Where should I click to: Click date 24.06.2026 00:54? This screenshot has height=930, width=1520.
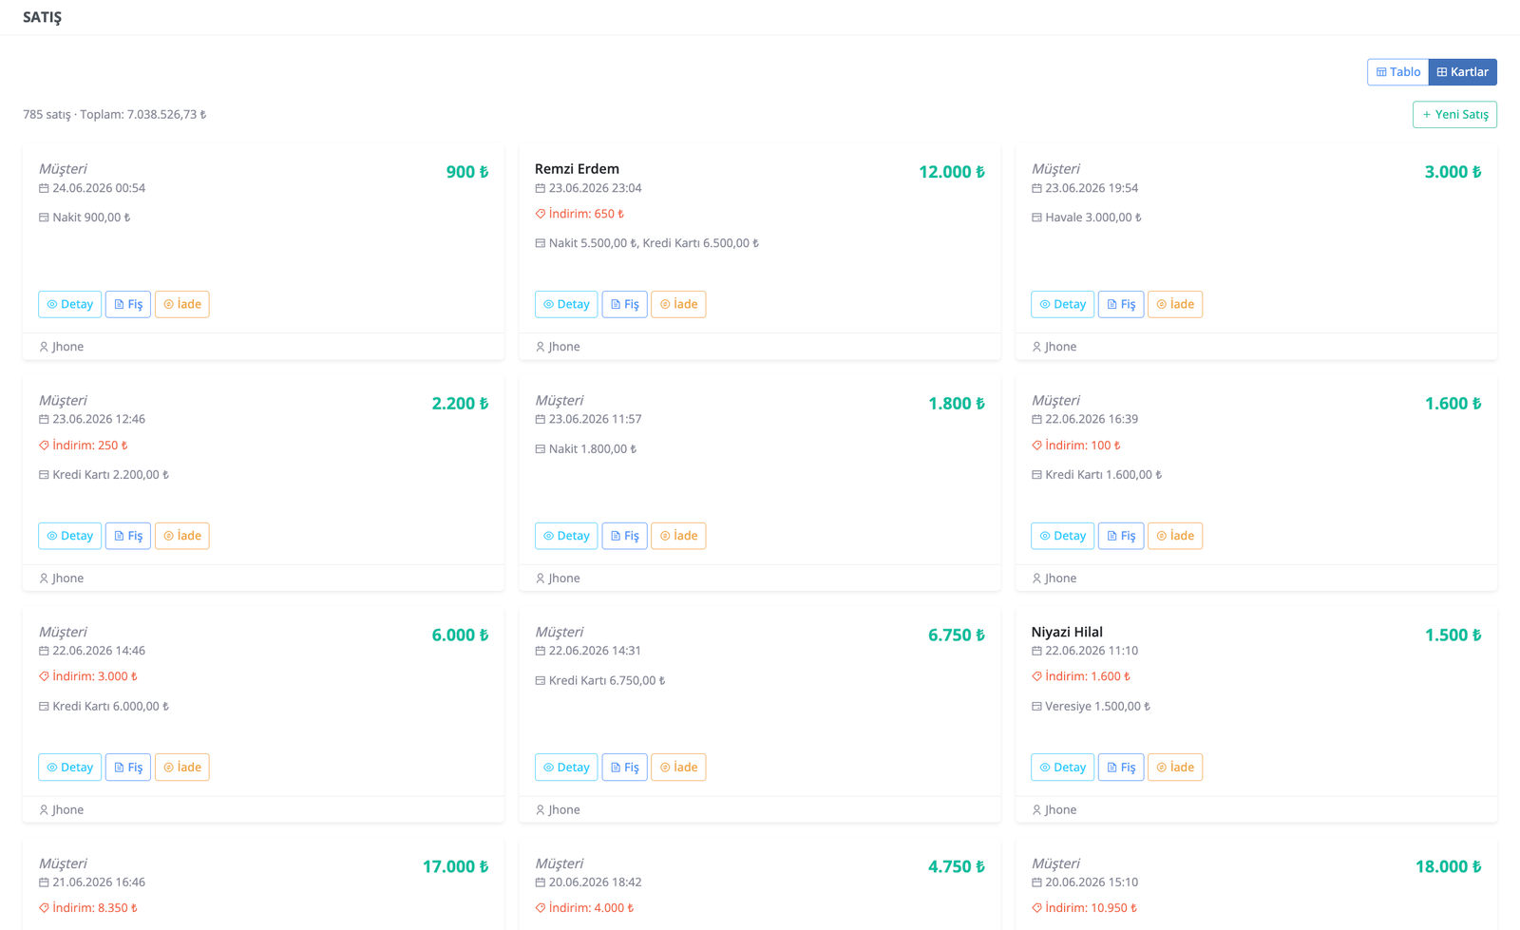click(92, 188)
